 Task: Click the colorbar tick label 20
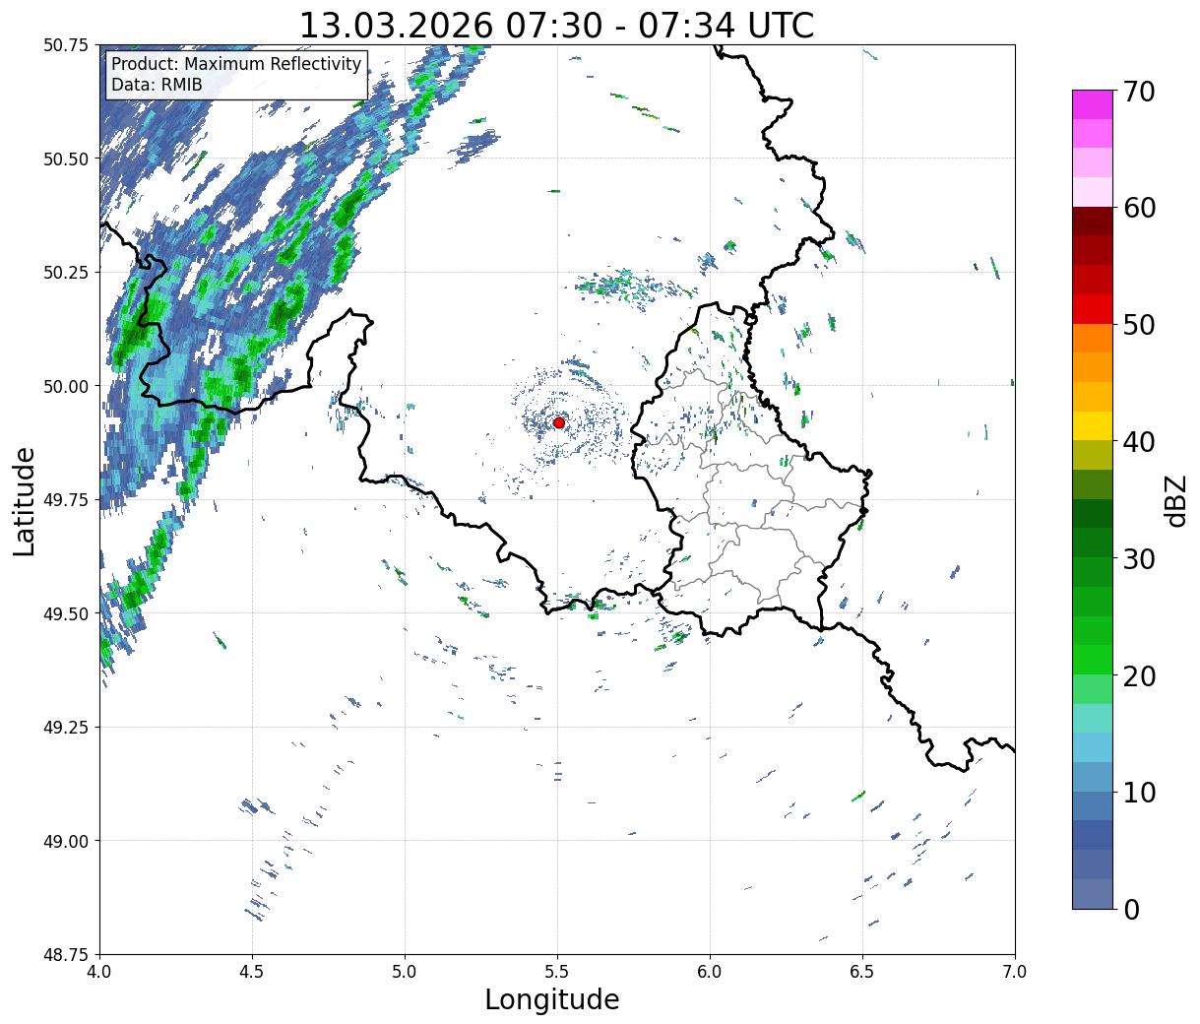pyautogui.click(x=1138, y=675)
